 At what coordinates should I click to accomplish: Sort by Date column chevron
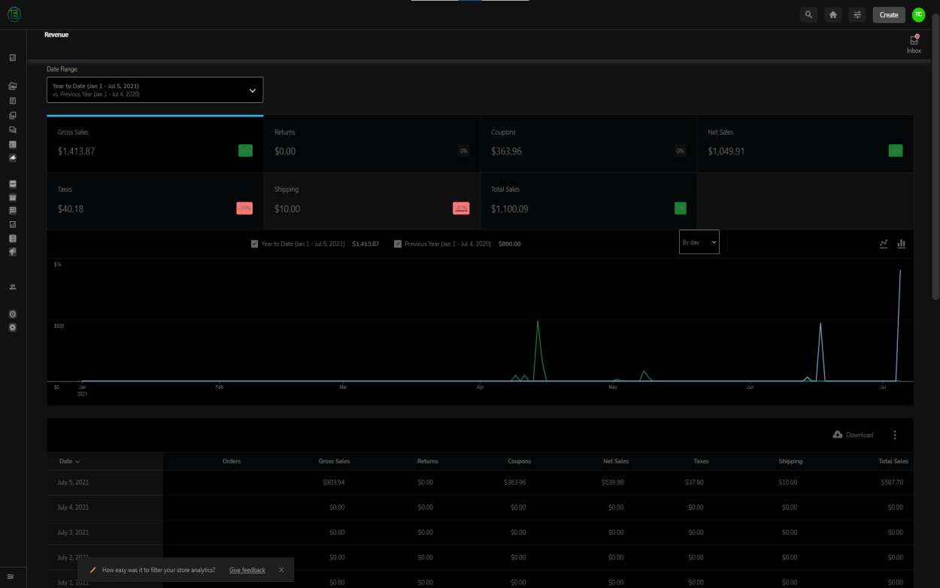(77, 462)
